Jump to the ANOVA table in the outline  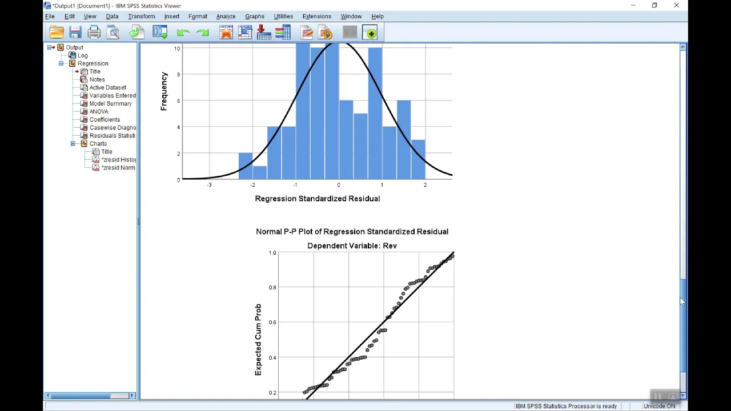[99, 111]
